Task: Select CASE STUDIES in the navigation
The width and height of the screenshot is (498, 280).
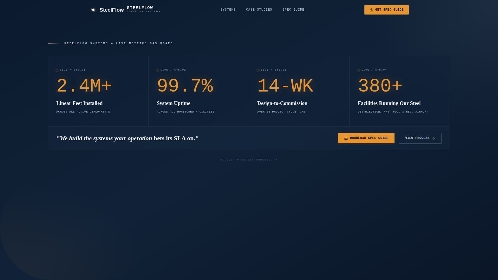Action: point(259,10)
